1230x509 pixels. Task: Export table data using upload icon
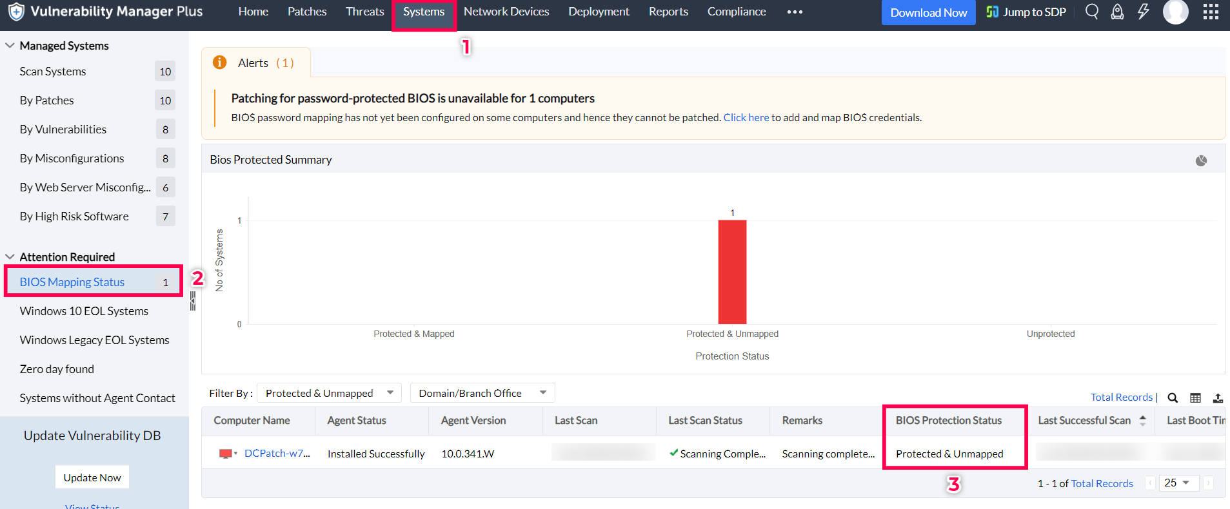click(1218, 398)
